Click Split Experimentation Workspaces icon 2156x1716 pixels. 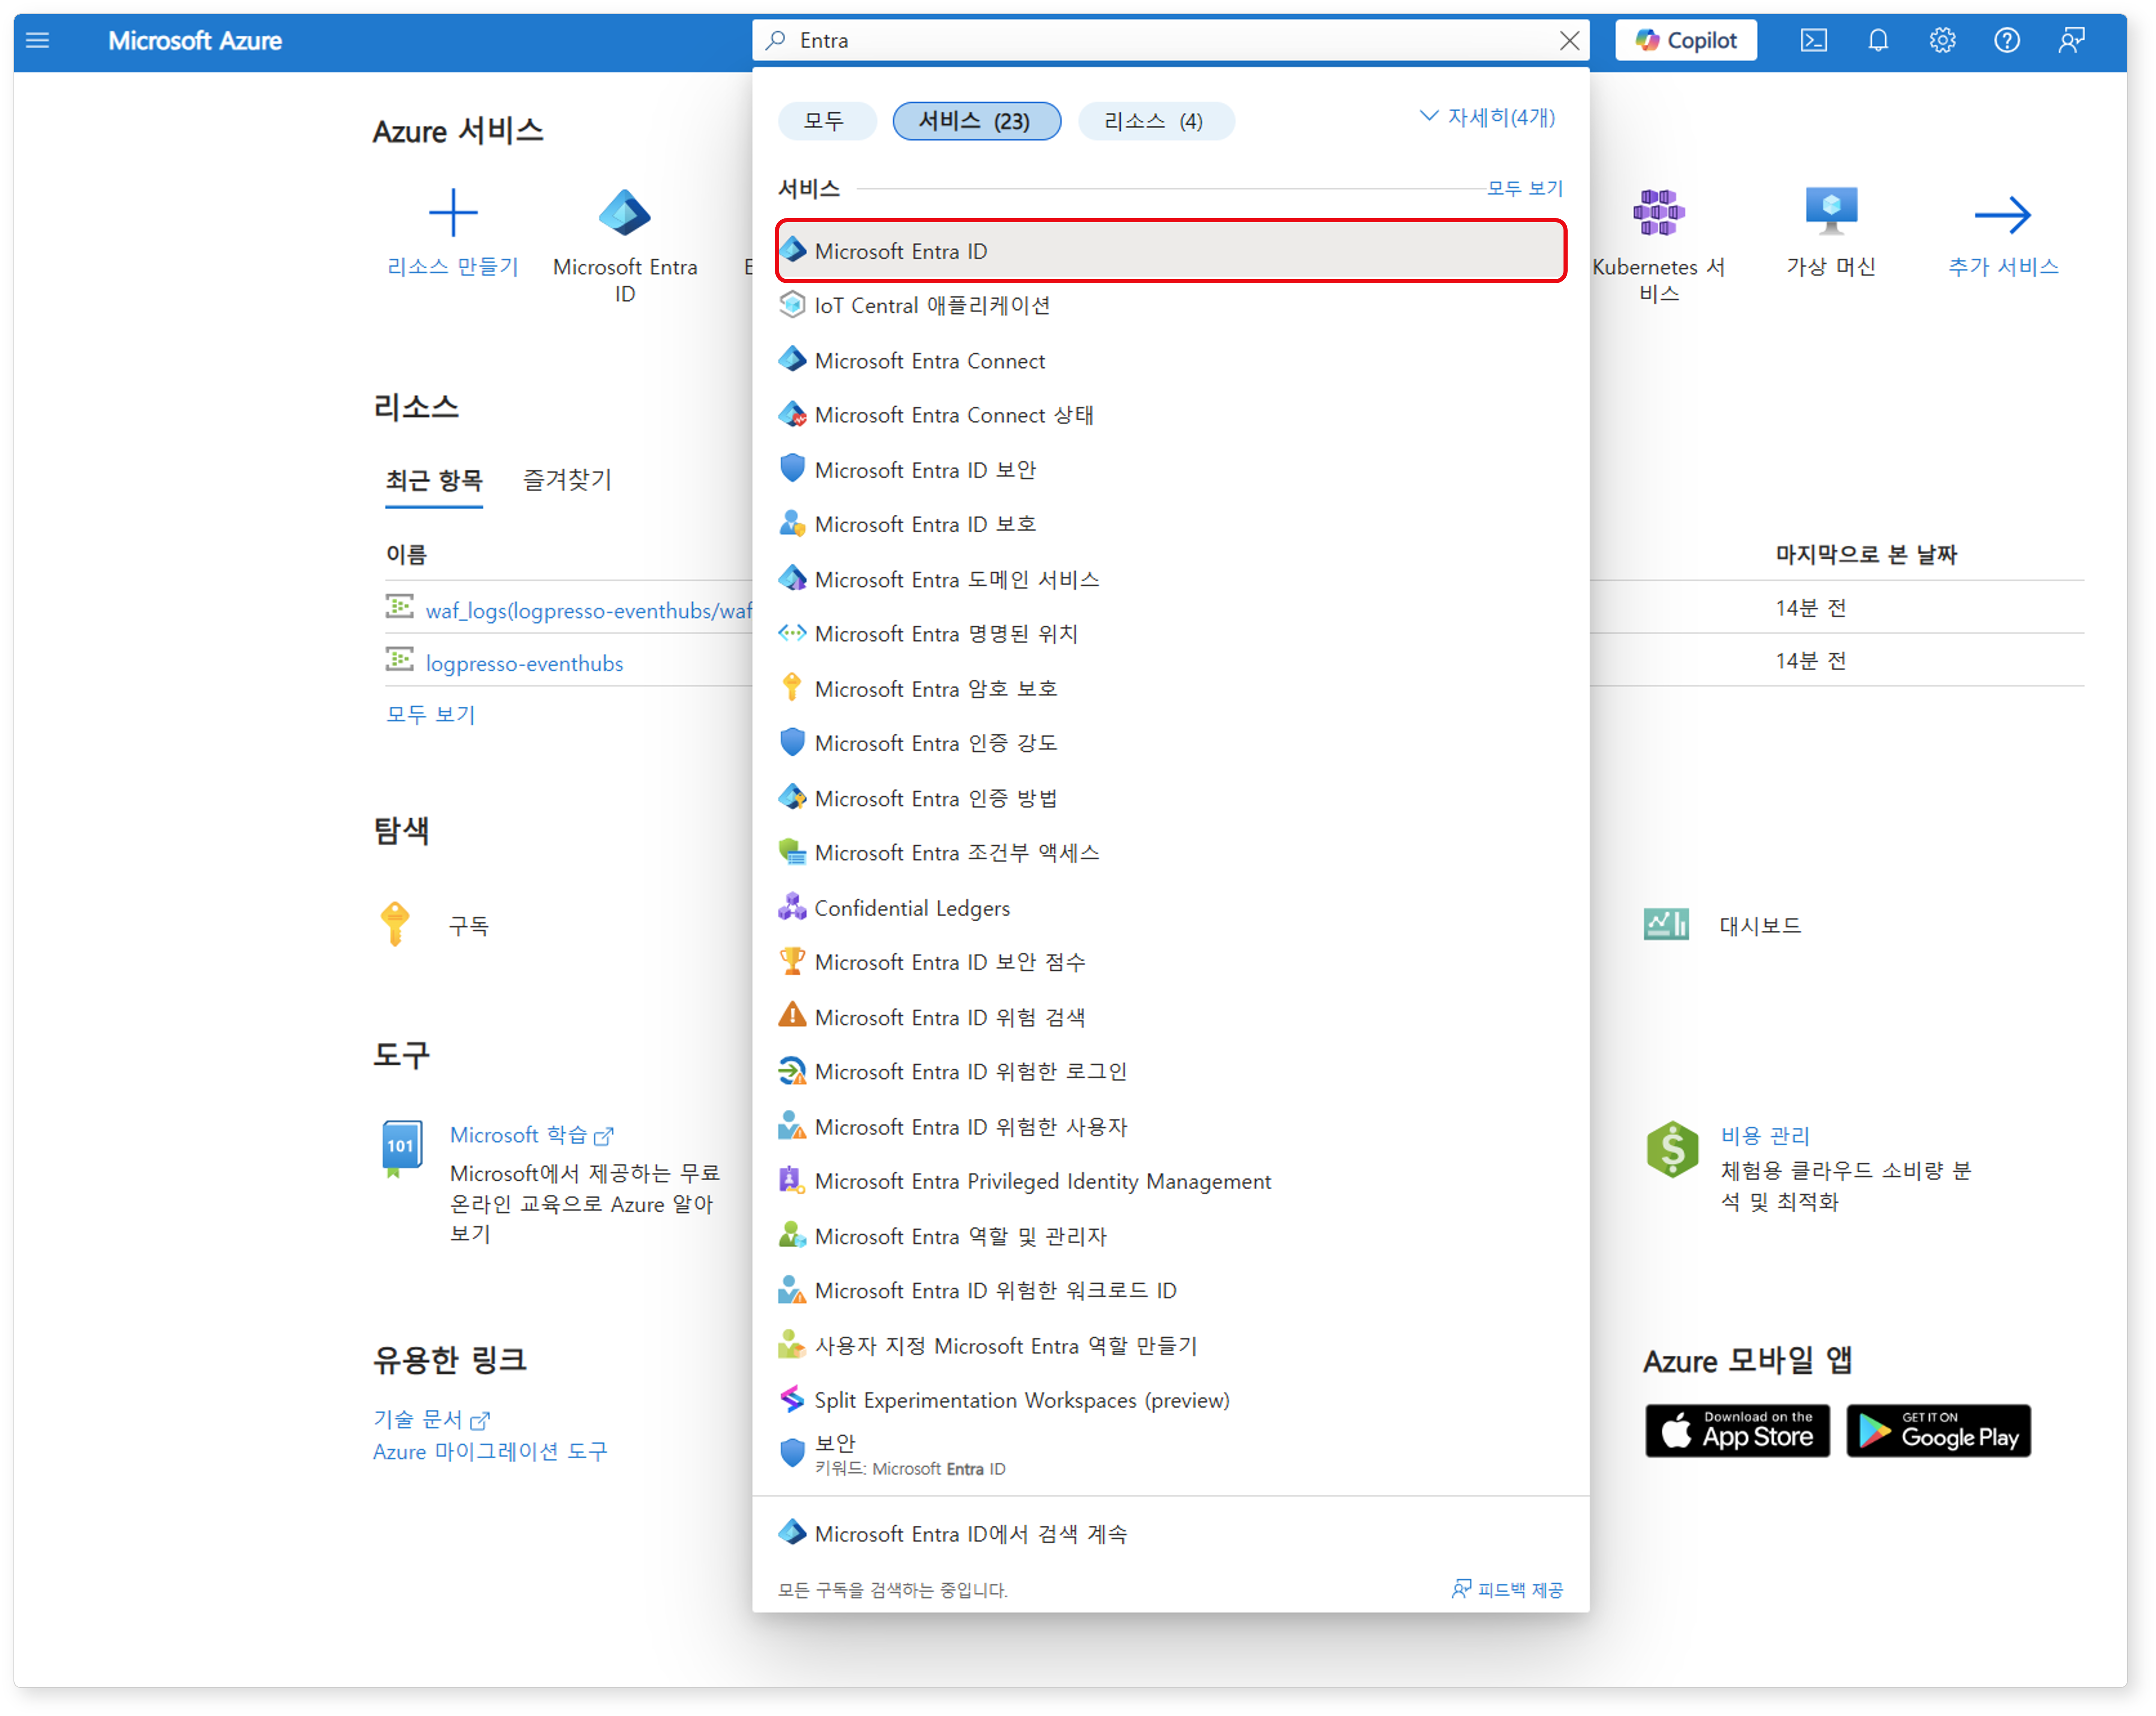(x=792, y=1399)
